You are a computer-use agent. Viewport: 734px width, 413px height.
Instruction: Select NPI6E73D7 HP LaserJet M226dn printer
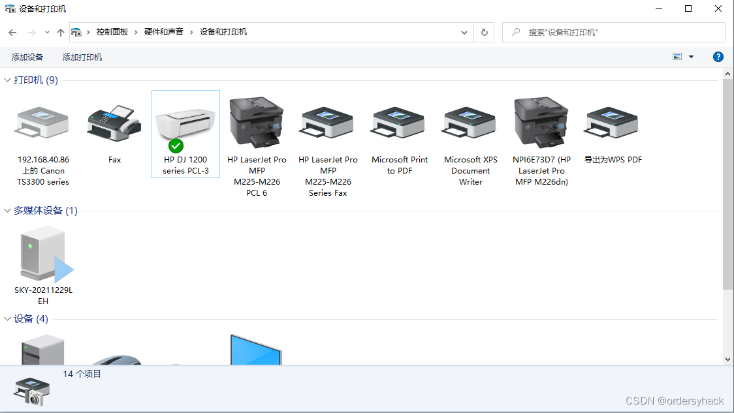pos(541,123)
